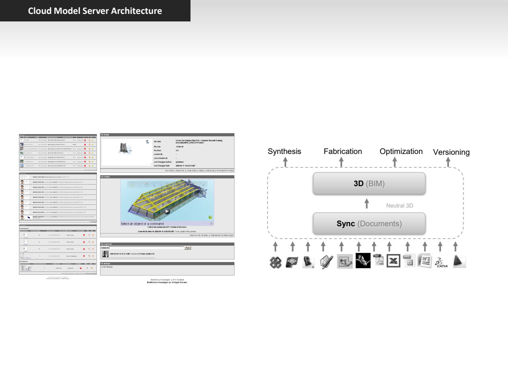Image resolution: width=508 pixels, height=381 pixels.
Task: Select the Adobe PDF document icon
Action: coord(379,260)
